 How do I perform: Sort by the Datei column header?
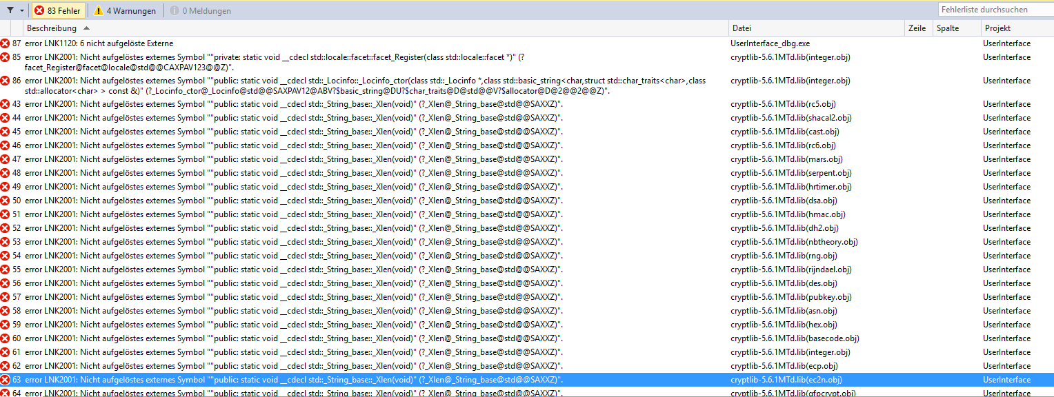[817, 28]
